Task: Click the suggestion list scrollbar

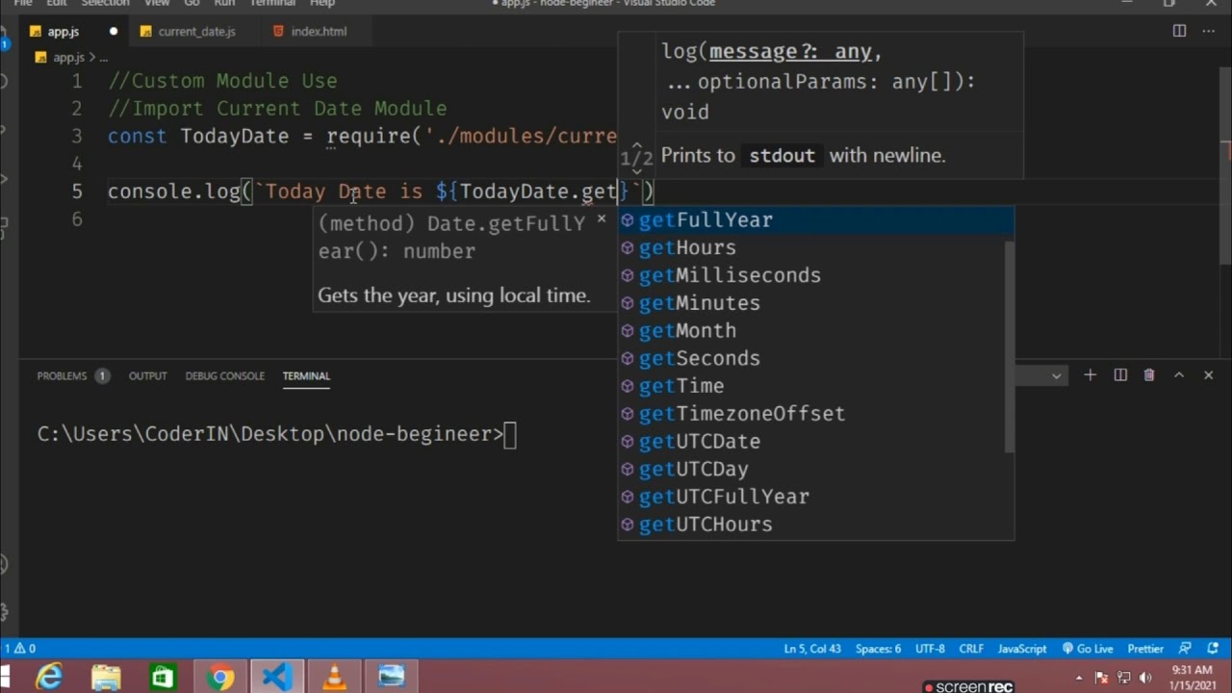Action: point(1009,346)
